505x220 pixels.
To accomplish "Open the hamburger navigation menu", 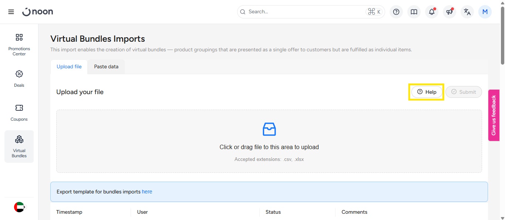I will [x=11, y=12].
